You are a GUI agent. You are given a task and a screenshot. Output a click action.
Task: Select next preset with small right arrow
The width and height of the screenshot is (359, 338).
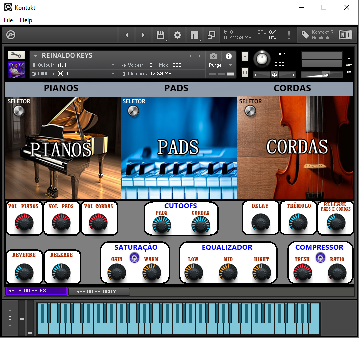point(200,56)
